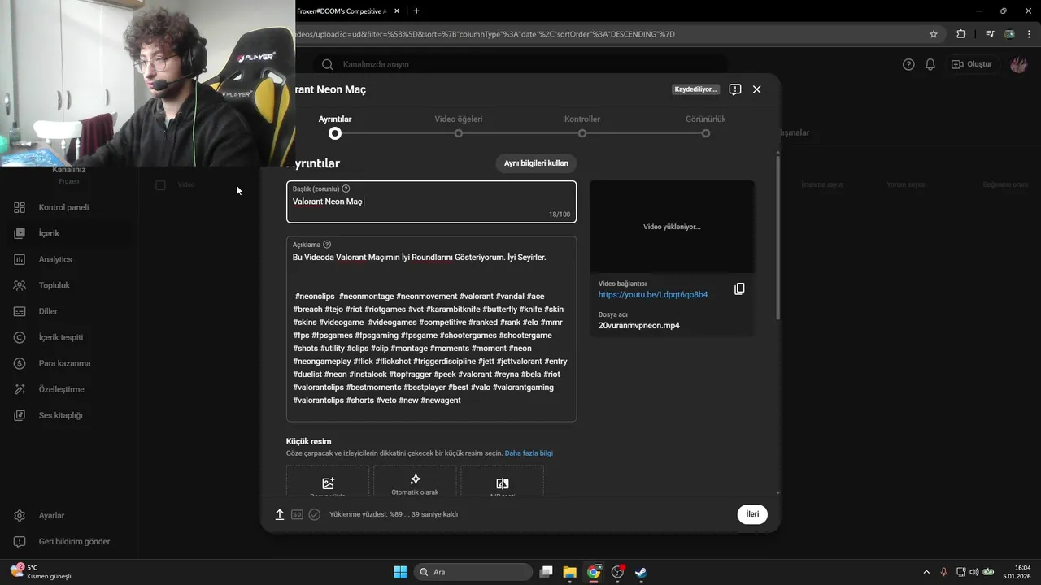Click help icon next to Başlık label
The height and width of the screenshot is (585, 1041).
(x=346, y=188)
